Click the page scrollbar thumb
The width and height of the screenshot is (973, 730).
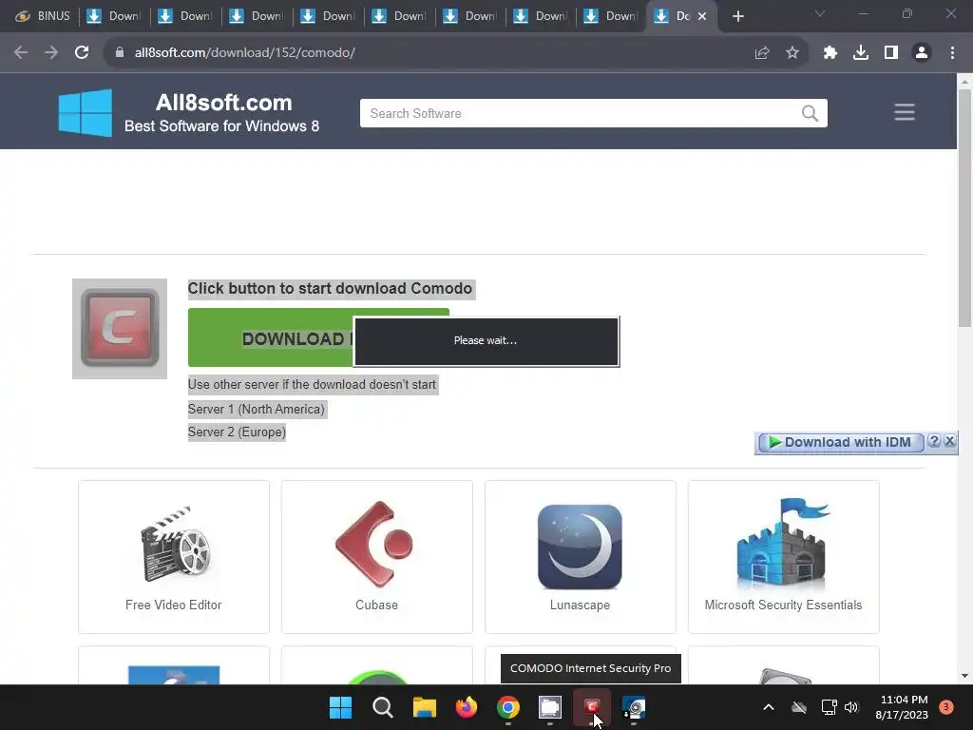(964, 208)
